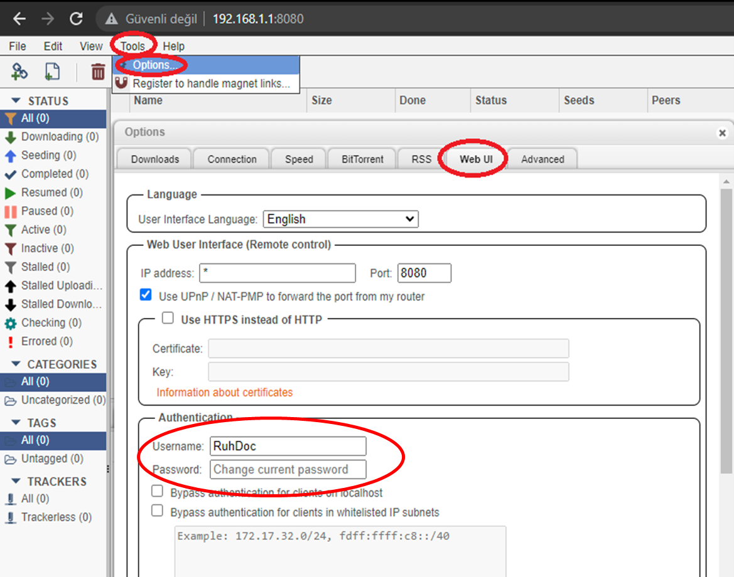Enable Use HTTPS instead of HTTP

point(168,319)
